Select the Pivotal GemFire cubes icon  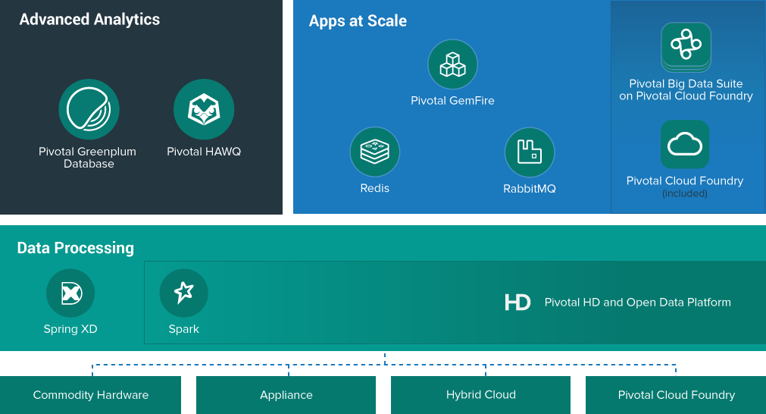click(452, 64)
